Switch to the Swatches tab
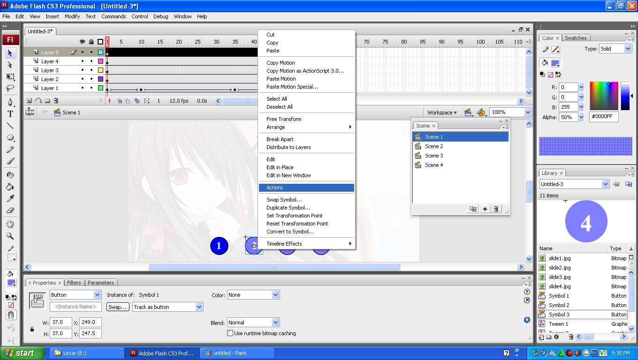This screenshot has width=638, height=360. coord(576,38)
